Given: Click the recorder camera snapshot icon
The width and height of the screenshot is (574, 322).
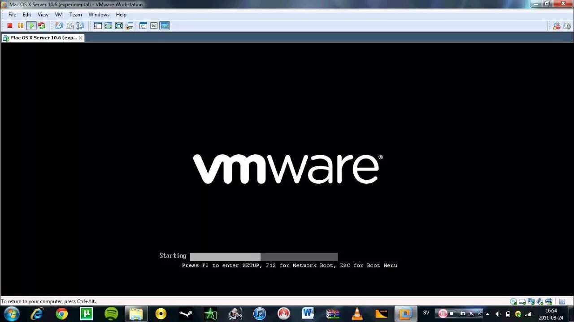Looking at the screenshot, I should pos(463,314).
